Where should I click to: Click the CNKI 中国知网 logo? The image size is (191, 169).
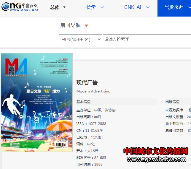pos(20,7)
